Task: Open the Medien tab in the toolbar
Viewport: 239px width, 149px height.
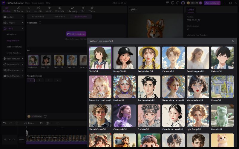Action: 7,9
